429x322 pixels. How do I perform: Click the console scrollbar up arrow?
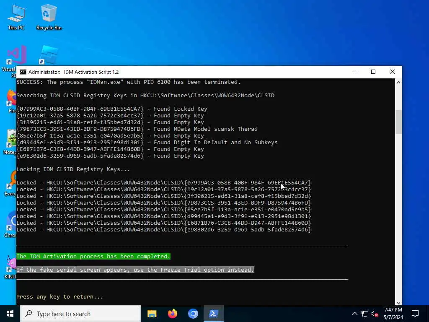[399, 82]
